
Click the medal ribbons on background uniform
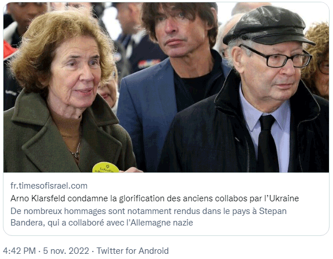pyautogui.click(x=149, y=63)
